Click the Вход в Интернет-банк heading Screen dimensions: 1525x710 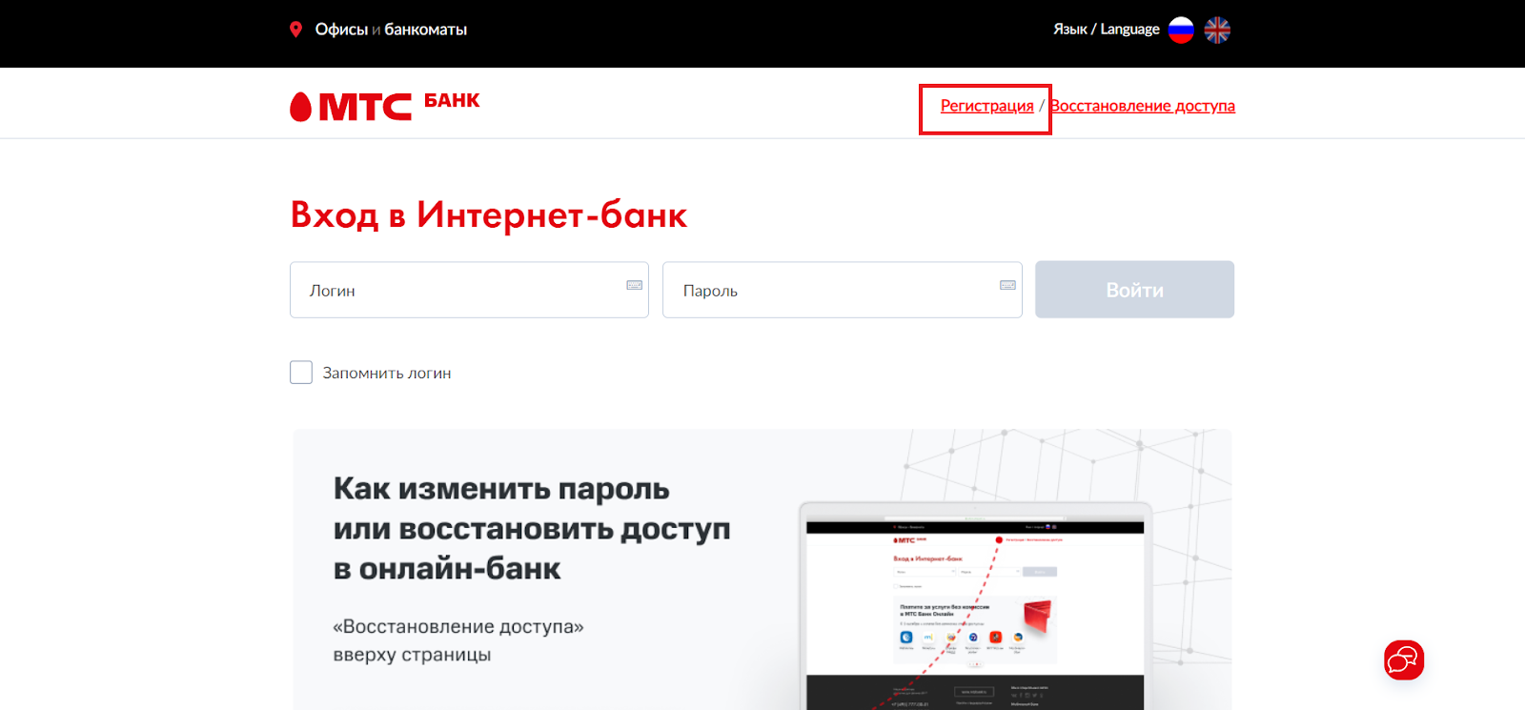point(488,215)
